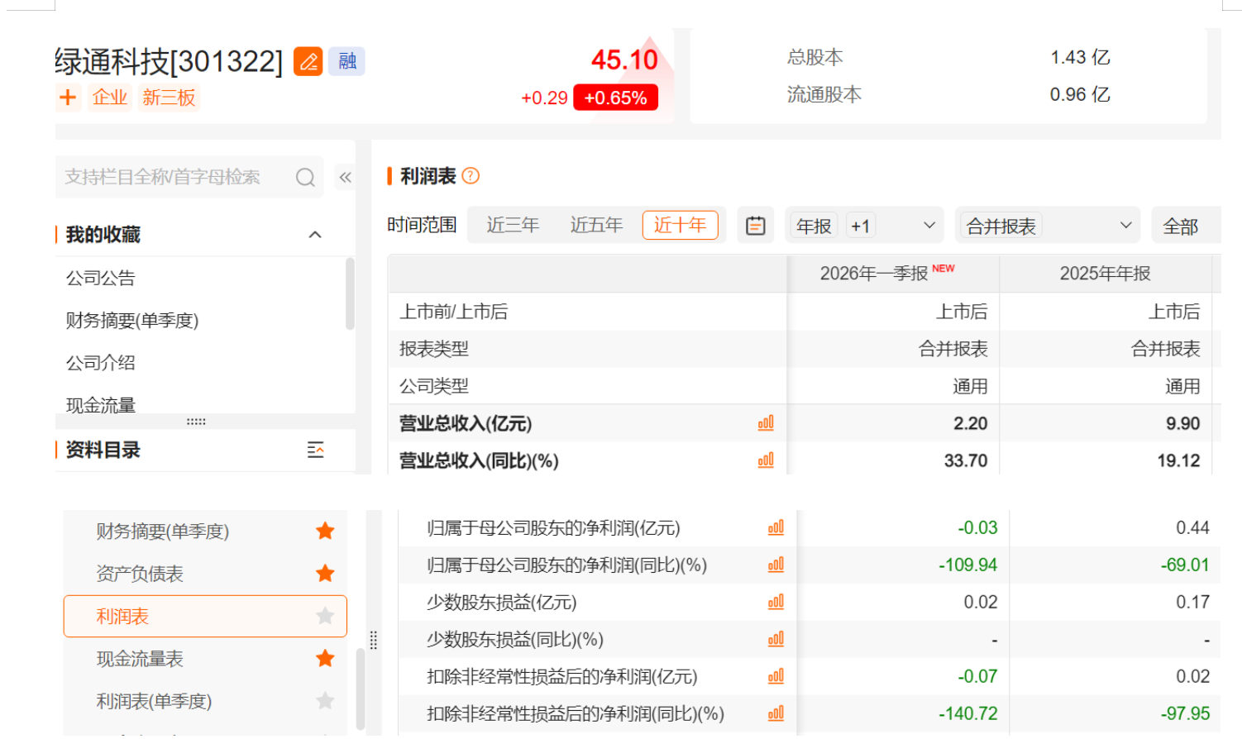Show chart for 少数股东损益(亿元)

click(776, 602)
